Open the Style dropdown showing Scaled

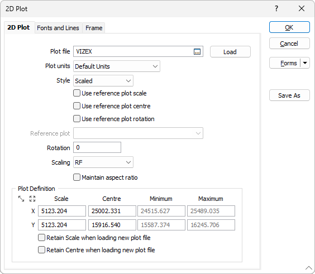(x=103, y=81)
